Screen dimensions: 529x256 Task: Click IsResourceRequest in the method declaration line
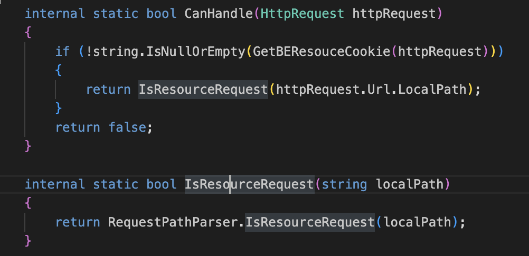pyautogui.click(x=249, y=184)
